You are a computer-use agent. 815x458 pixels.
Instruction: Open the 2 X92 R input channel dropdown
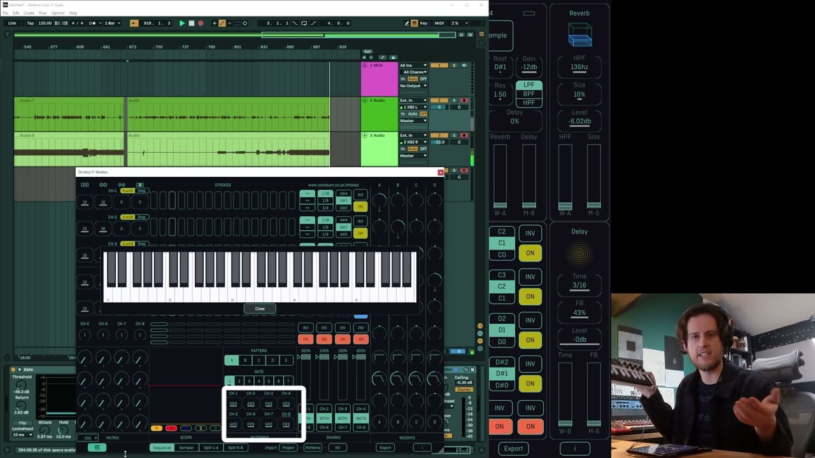coord(413,142)
